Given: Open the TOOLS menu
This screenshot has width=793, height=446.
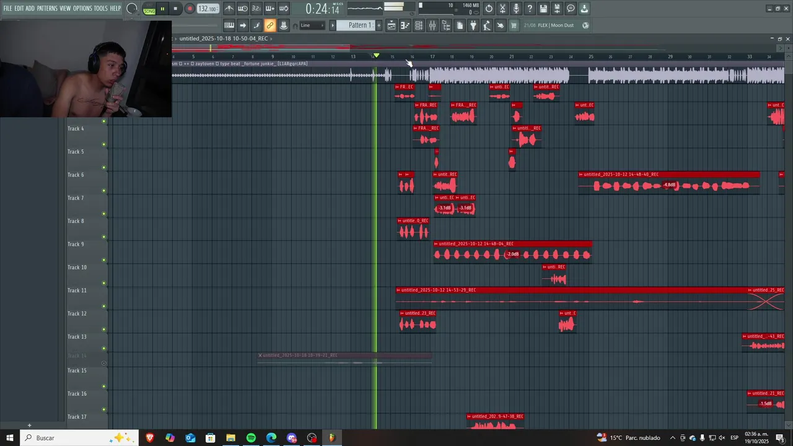Looking at the screenshot, I should [x=101, y=9].
